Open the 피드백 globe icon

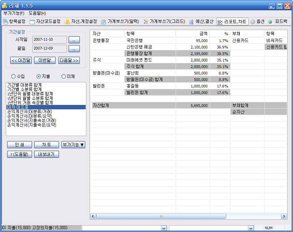click(x=270, y=22)
